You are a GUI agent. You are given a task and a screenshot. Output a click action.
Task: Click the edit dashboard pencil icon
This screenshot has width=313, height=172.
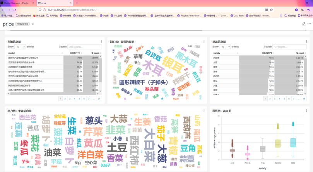tap(304, 24)
